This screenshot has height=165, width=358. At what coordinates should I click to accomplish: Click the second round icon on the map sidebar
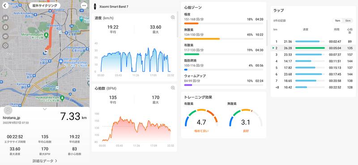(x=5, y=27)
